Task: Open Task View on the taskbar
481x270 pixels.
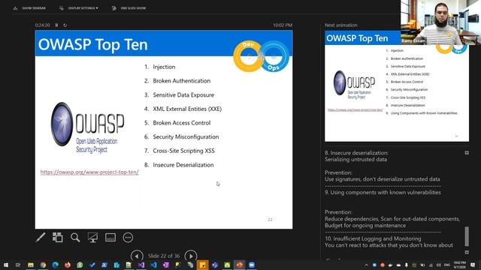Action: pyautogui.click(x=18, y=265)
